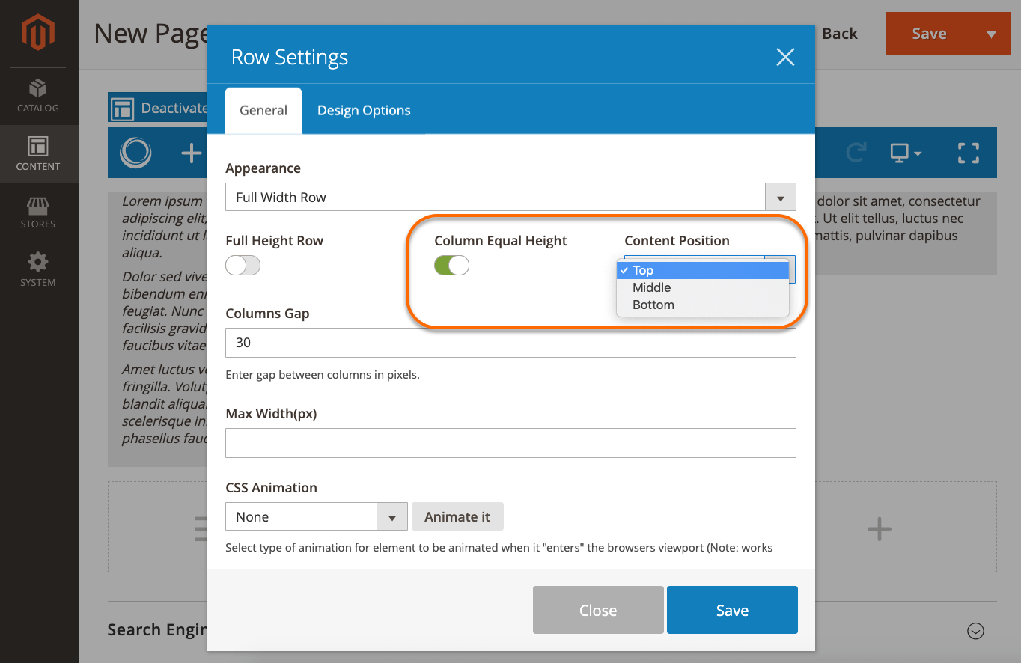
Task: Close the Row Settings dialog with X
Action: click(785, 58)
